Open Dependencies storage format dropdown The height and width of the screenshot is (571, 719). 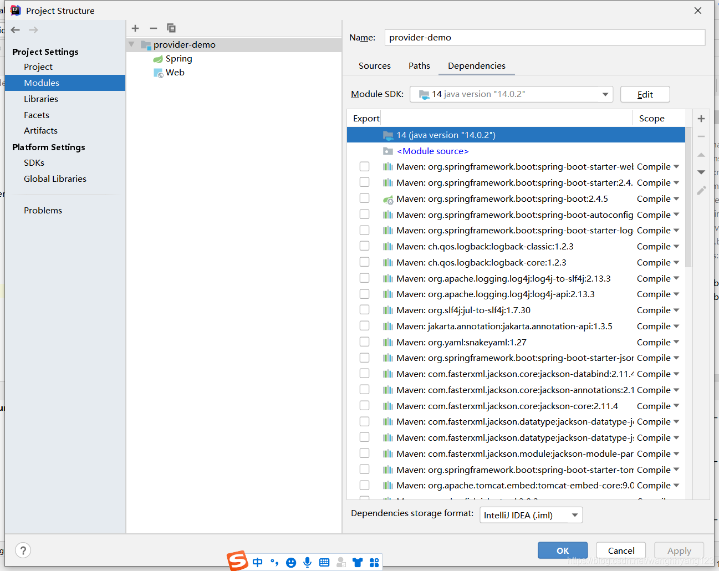(x=531, y=515)
